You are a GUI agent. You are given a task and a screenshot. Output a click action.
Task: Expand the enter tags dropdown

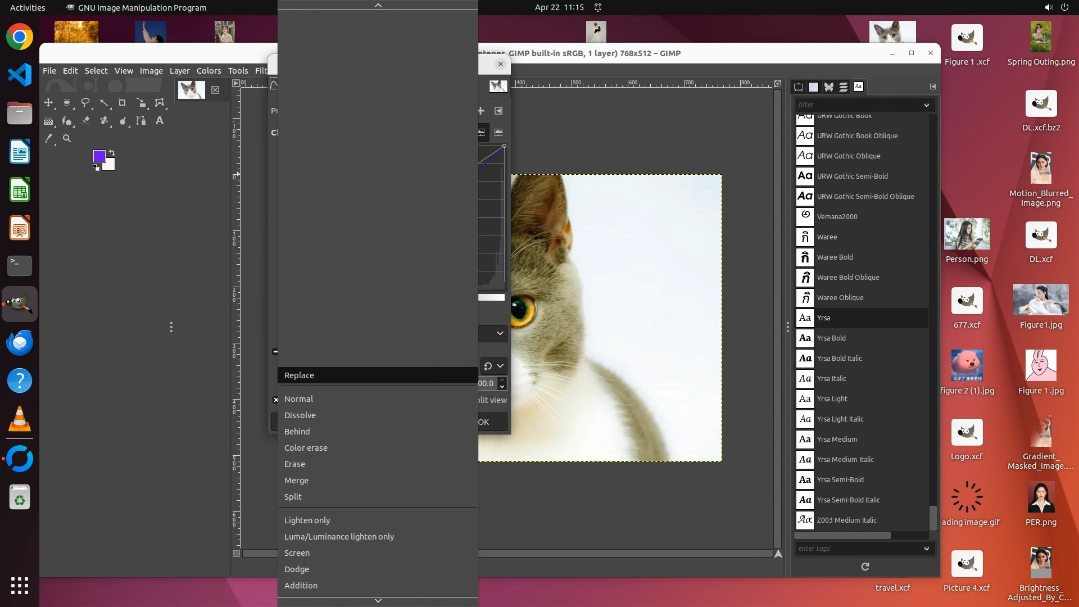pyautogui.click(x=926, y=549)
